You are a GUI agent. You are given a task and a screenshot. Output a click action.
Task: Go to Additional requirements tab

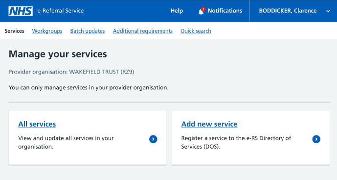tap(143, 31)
